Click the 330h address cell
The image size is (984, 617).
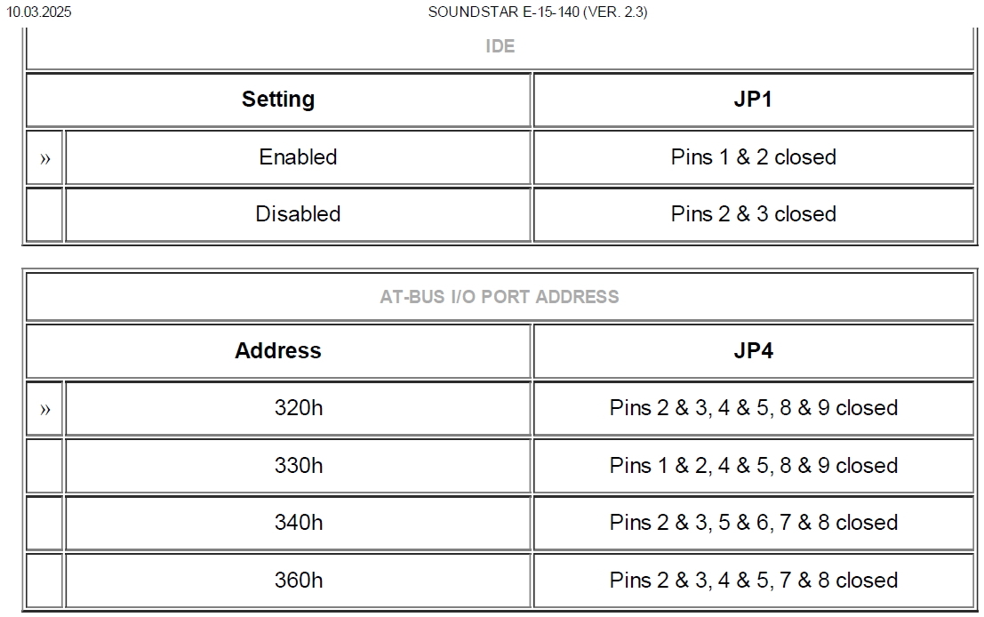pyautogui.click(x=298, y=466)
